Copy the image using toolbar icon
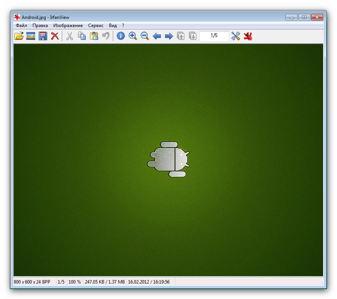 click(x=82, y=36)
